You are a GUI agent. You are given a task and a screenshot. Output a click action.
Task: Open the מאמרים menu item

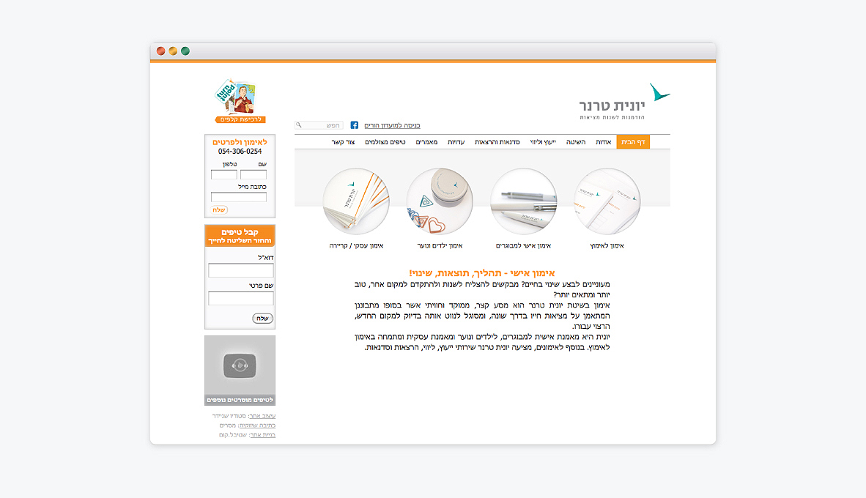(x=426, y=142)
